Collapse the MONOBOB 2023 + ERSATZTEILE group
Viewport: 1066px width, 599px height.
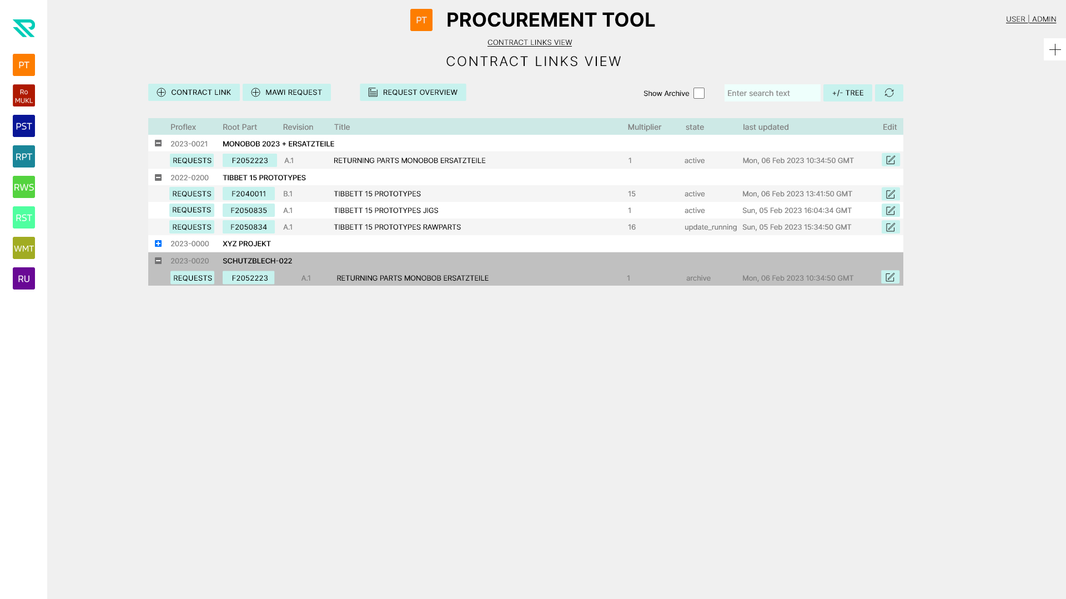pos(158,143)
